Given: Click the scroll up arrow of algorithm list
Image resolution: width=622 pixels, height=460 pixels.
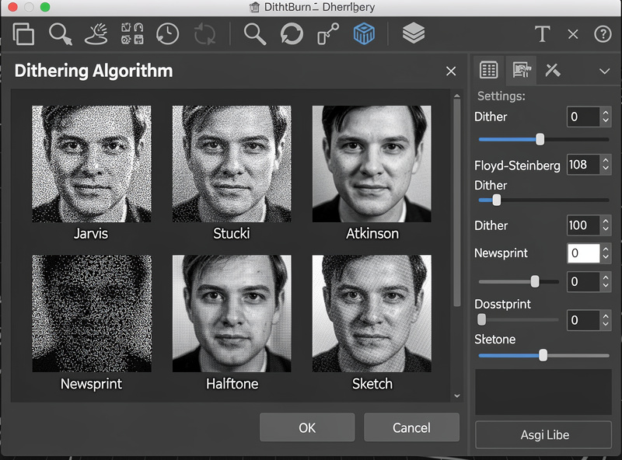Looking at the screenshot, I should point(457,96).
